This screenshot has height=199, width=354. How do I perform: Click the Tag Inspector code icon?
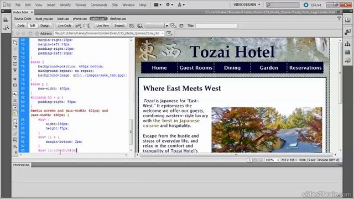pos(6,28)
